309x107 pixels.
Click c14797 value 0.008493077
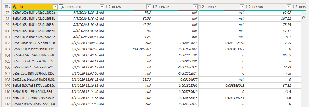(x=235, y=49)
